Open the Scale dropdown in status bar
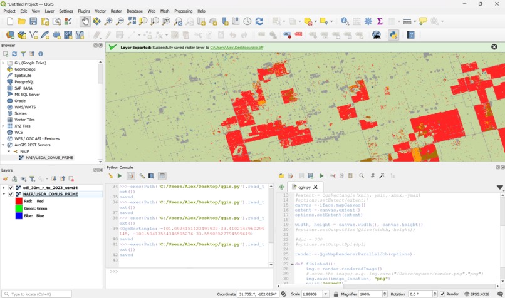505x298 pixels. tap(326, 294)
